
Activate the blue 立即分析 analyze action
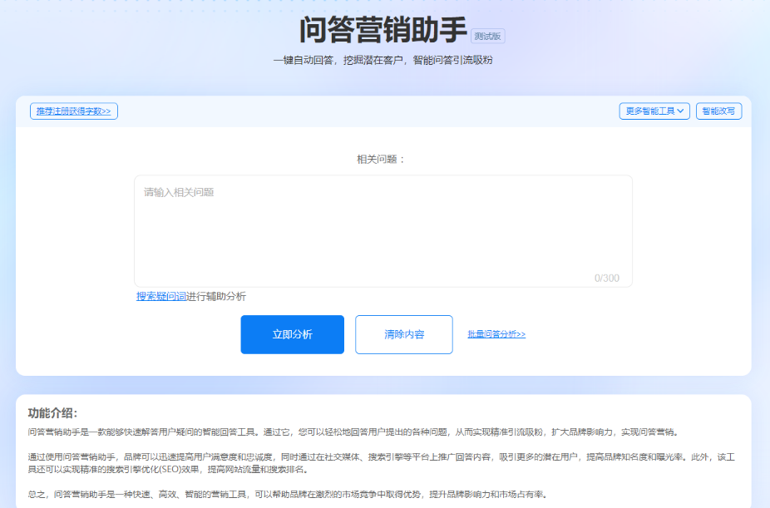click(x=292, y=334)
